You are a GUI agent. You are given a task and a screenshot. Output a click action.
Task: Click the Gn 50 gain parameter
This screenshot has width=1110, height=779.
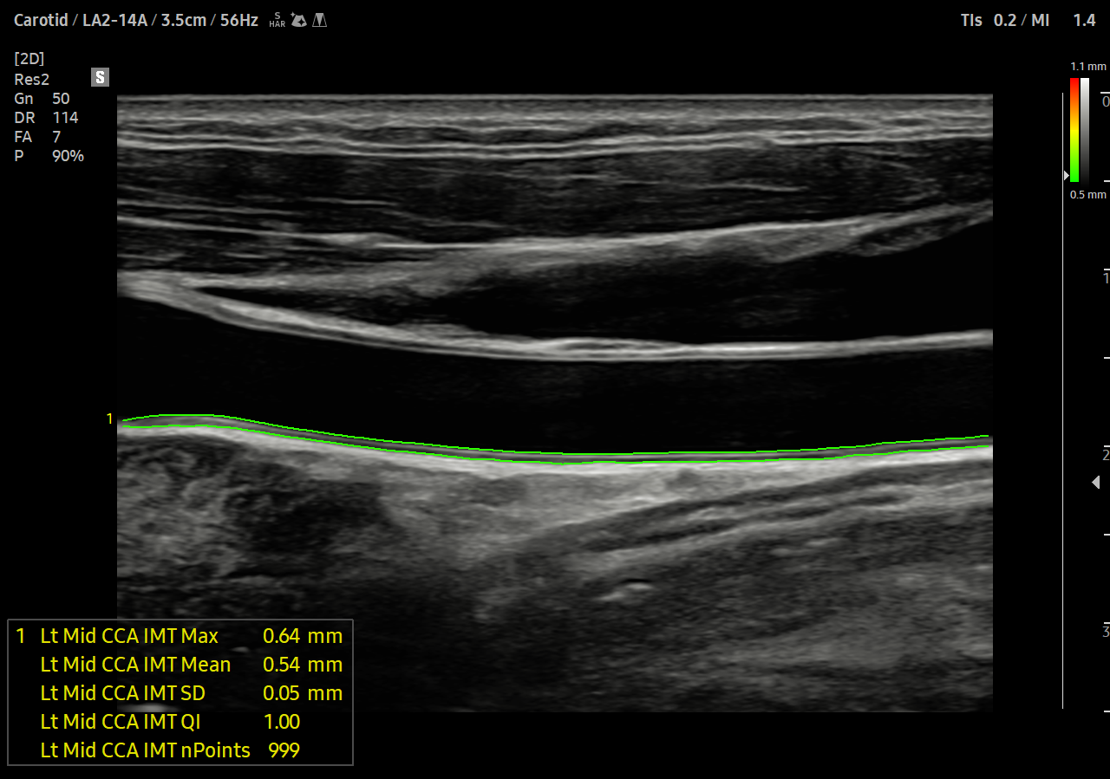[x=42, y=99]
